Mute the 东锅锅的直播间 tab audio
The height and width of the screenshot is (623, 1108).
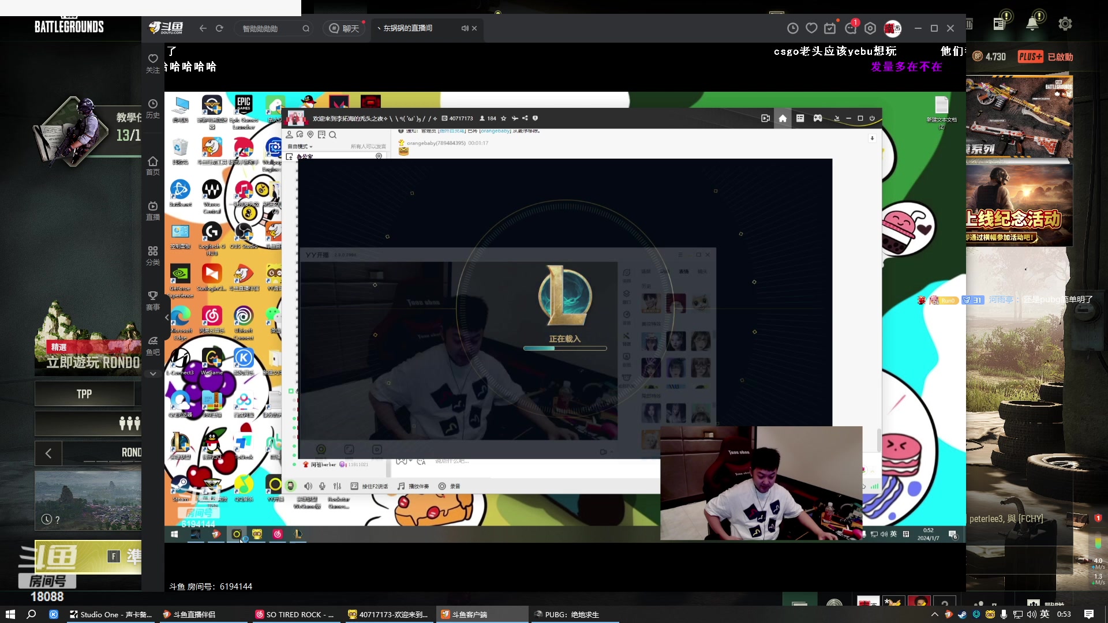[x=465, y=28]
